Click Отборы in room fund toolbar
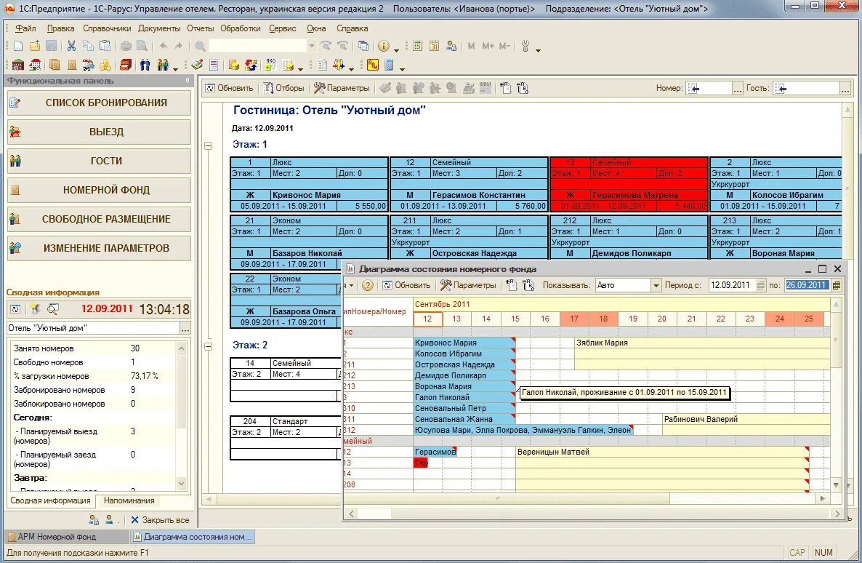The image size is (862, 563). click(x=283, y=88)
